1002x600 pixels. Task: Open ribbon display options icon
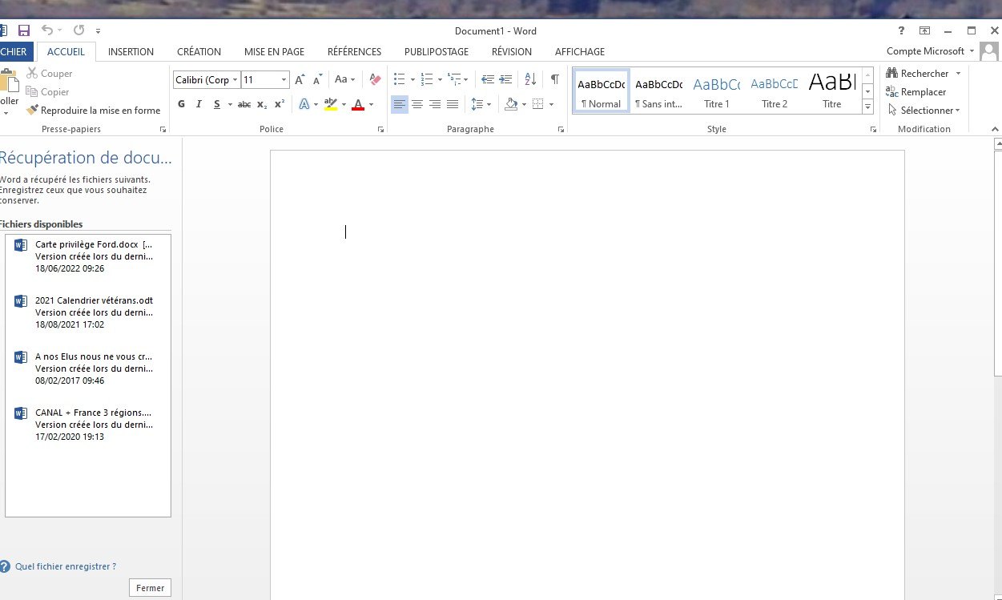pyautogui.click(x=924, y=30)
